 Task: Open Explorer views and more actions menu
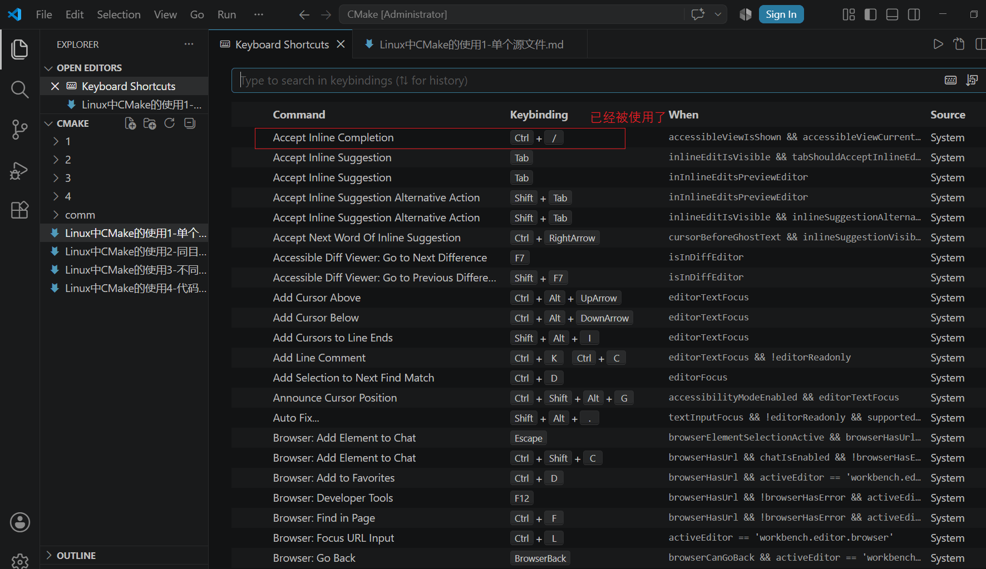coord(189,44)
